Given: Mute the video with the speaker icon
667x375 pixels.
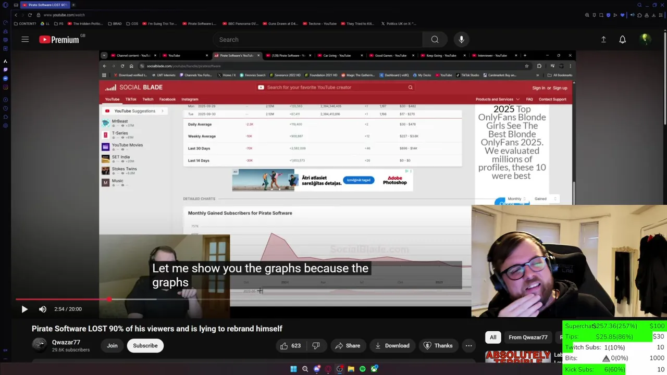Looking at the screenshot, I should [43, 309].
